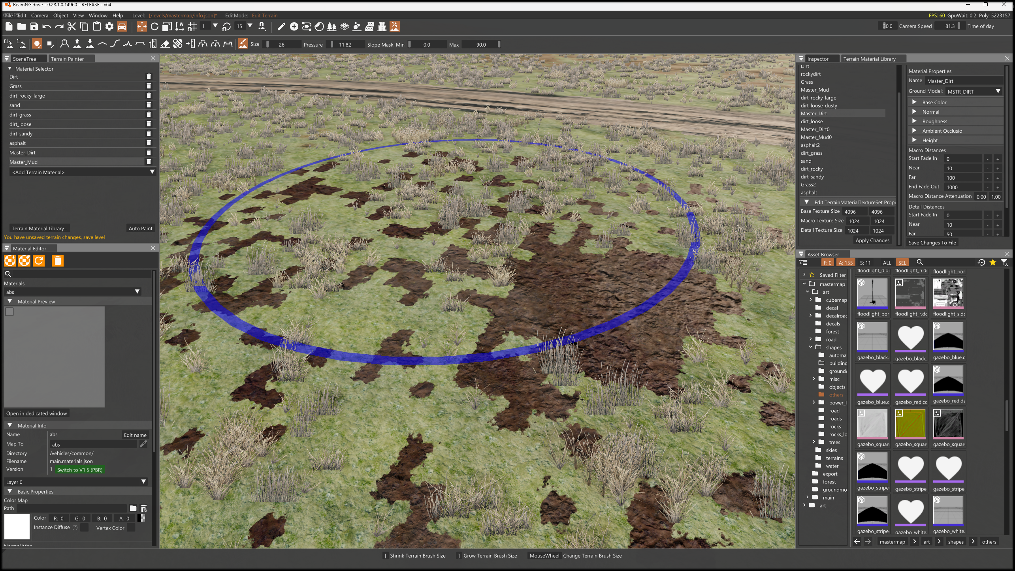Delete dirt_grass material with trash icon
The image size is (1015, 571).
click(149, 115)
